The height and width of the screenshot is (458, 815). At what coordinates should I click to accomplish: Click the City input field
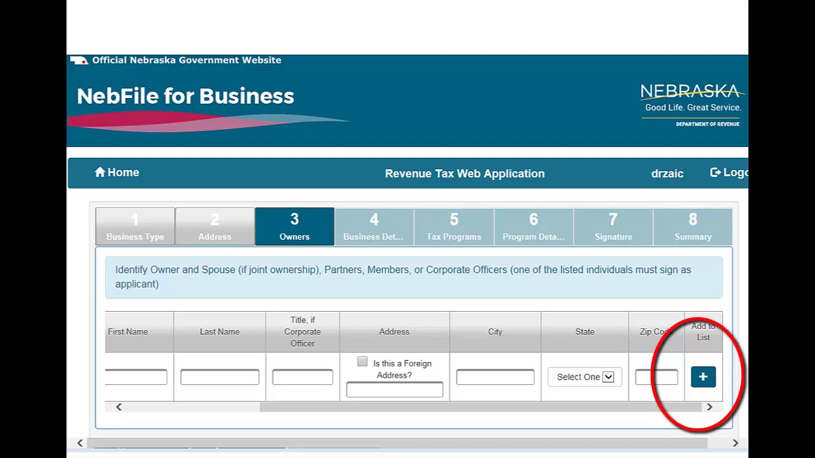click(495, 377)
